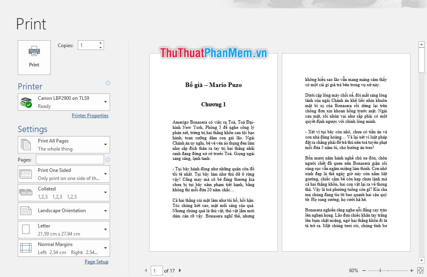Go to previous page with left arrow
The height and width of the screenshot is (277, 427).
coord(146,271)
